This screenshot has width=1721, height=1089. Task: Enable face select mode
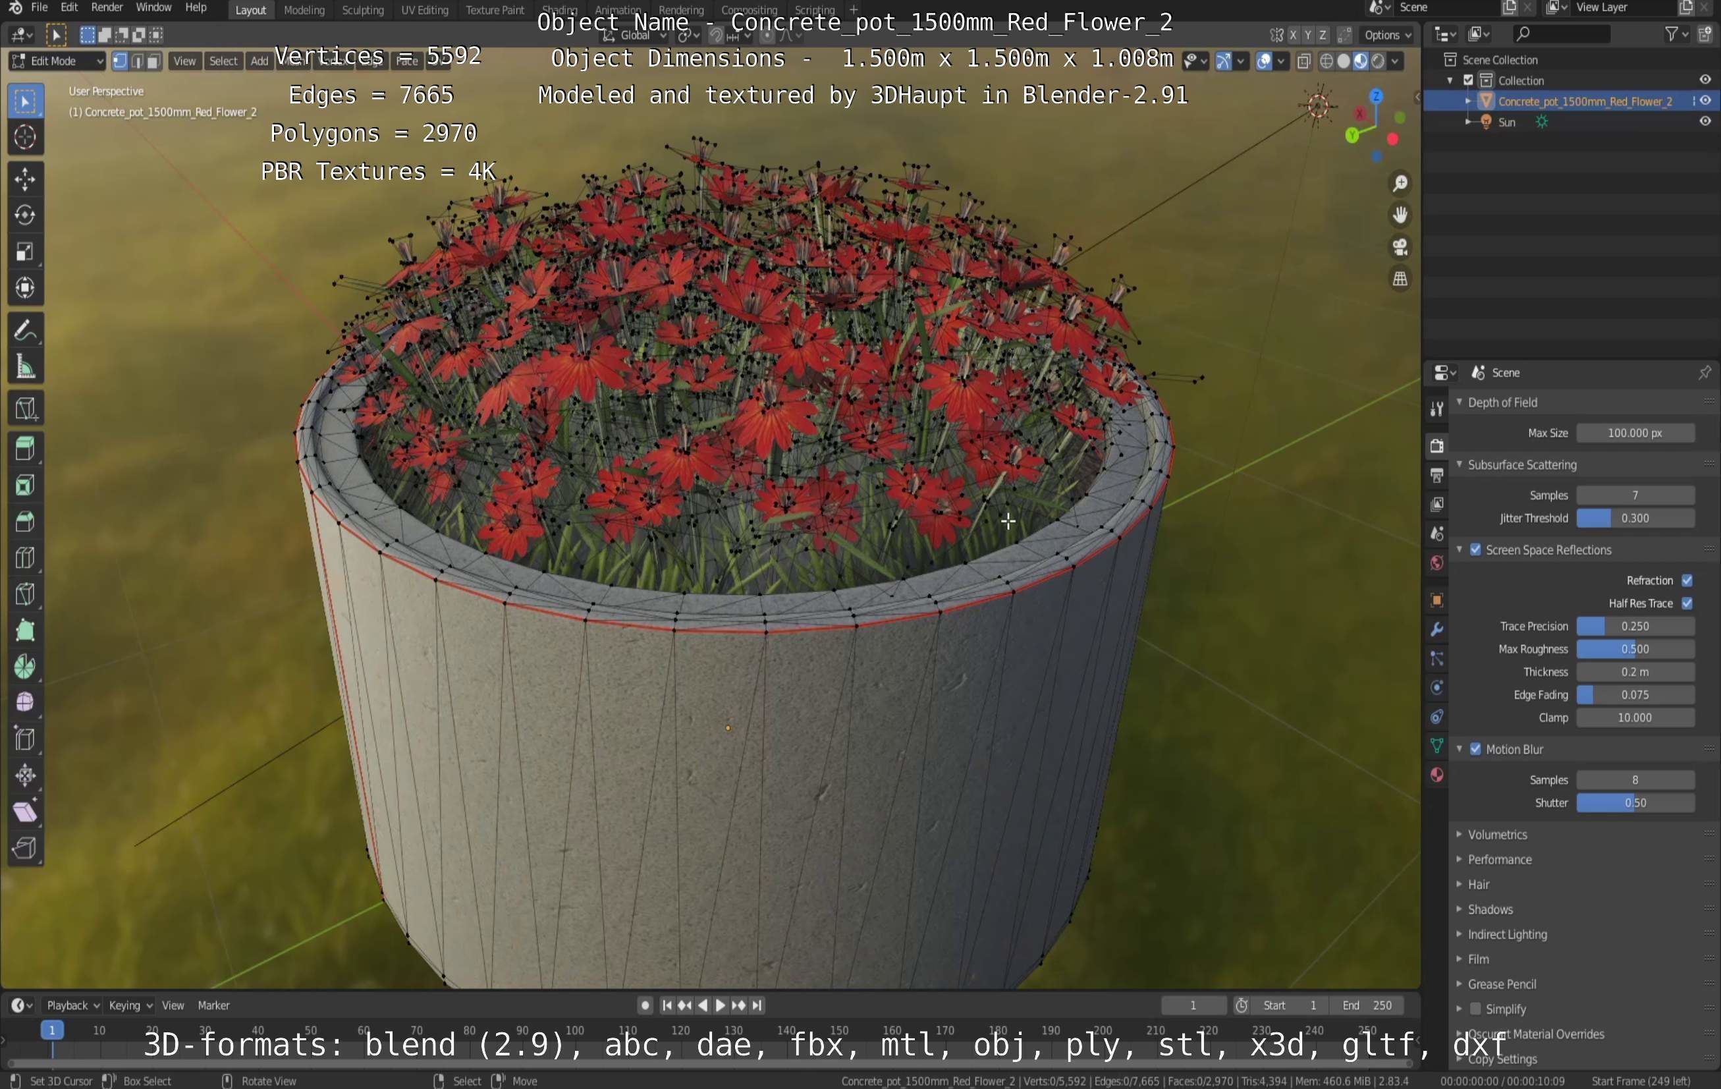(153, 61)
